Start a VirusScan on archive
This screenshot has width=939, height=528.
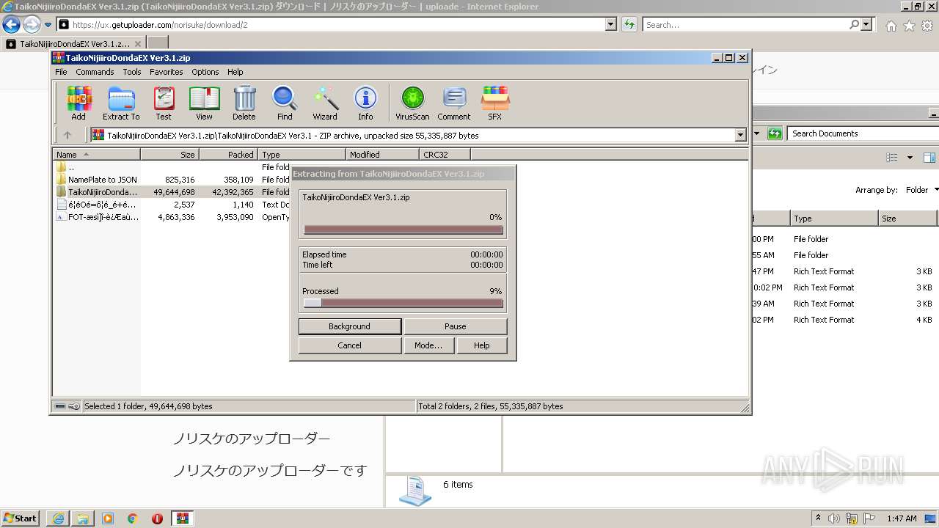pos(412,103)
